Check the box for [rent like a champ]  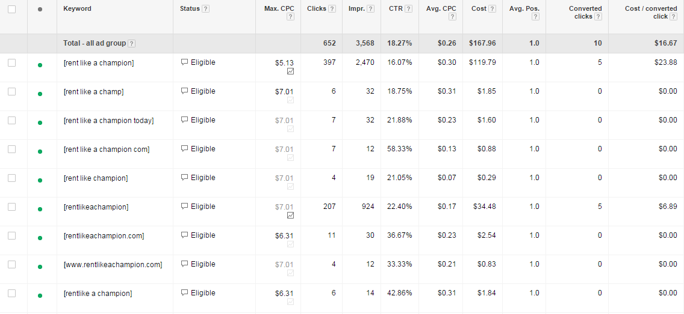pyautogui.click(x=12, y=91)
